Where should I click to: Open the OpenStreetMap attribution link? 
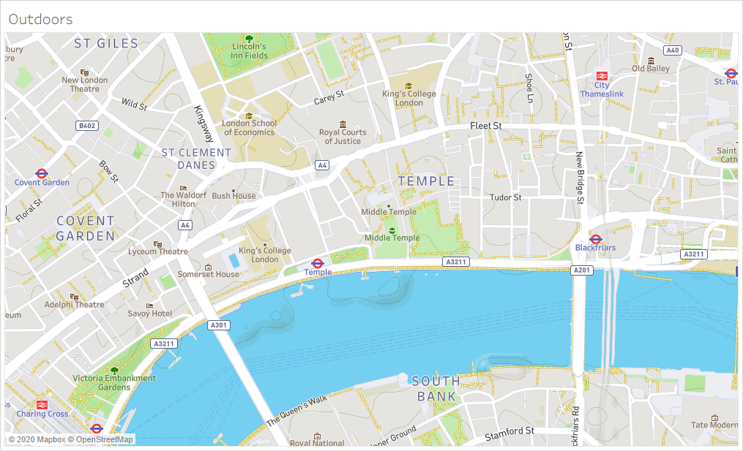100,439
